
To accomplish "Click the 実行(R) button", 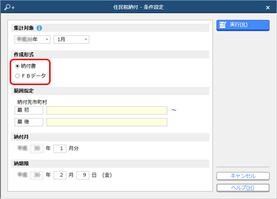I will [243, 25].
